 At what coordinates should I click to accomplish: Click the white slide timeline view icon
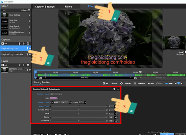[171, 83]
